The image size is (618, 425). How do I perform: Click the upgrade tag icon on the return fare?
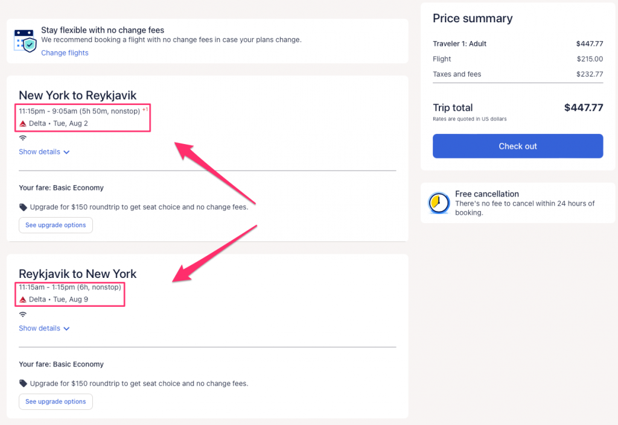pos(23,383)
